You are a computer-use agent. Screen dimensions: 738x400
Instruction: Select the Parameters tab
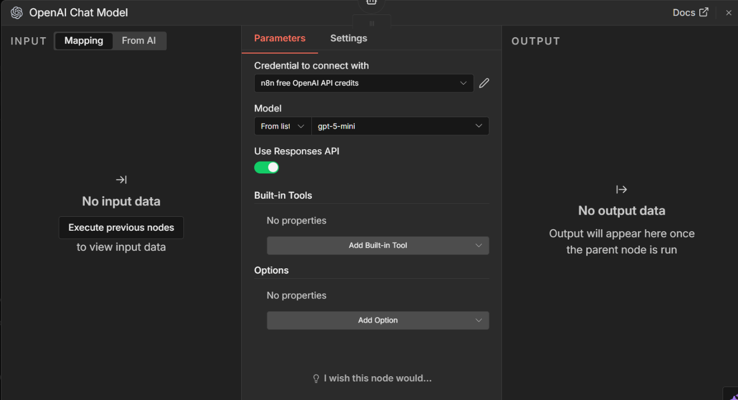pos(279,38)
